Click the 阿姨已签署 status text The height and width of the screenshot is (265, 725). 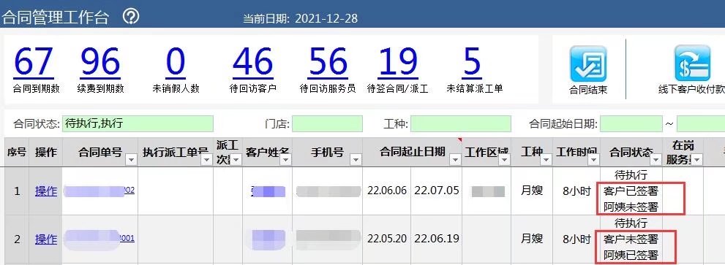631,255
